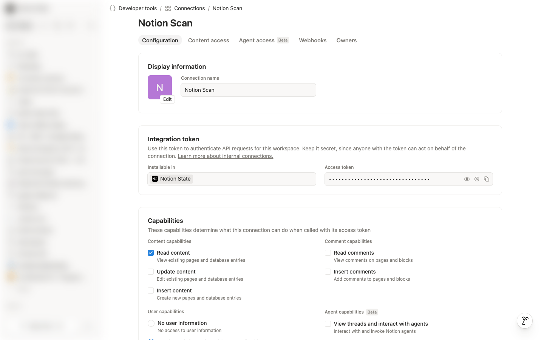Click 'Interact with and invoke Notion agents' text

[x=375, y=331]
